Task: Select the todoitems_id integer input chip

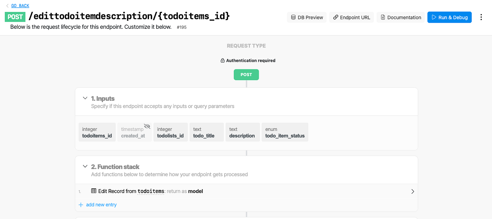Action: 97,132
